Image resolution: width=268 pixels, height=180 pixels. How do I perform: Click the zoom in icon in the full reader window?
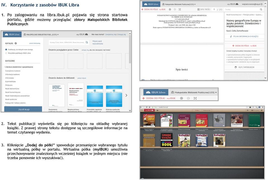click(170, 9)
